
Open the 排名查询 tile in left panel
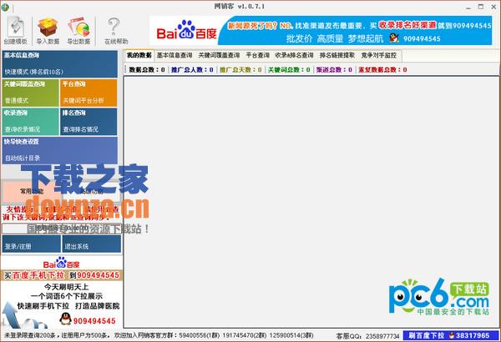pyautogui.click(x=89, y=121)
